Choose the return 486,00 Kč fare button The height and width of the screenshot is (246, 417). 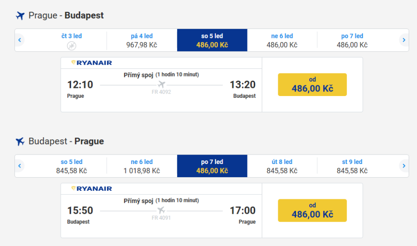coord(312,211)
